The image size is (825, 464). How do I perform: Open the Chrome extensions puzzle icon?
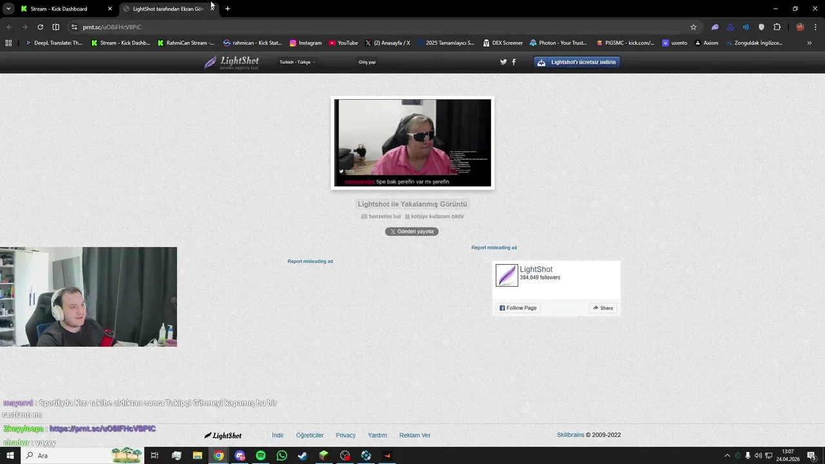tap(777, 27)
